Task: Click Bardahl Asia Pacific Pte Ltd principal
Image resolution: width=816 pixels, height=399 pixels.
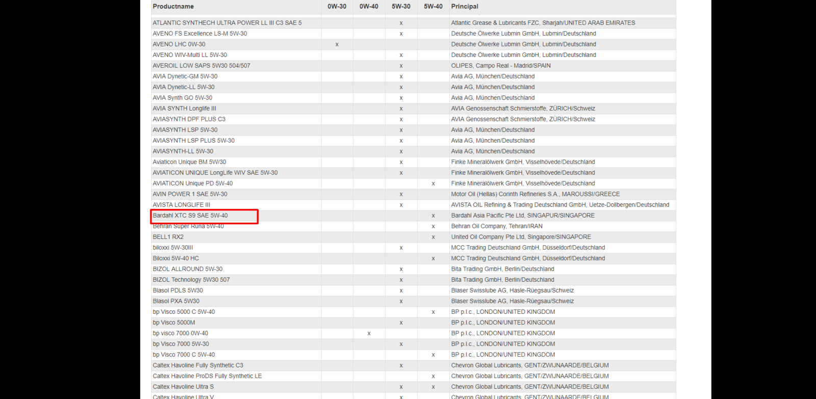Action: click(523, 216)
